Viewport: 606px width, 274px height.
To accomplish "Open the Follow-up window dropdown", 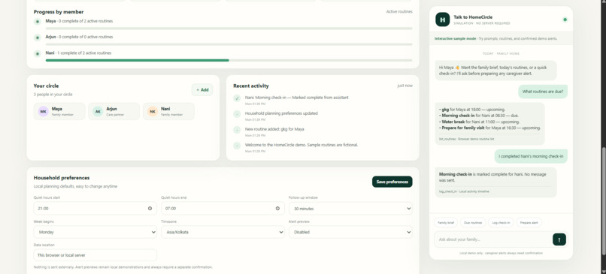I will 350,209.
